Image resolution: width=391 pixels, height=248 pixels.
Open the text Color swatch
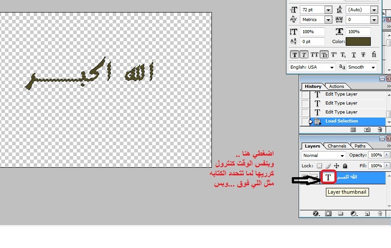point(358,42)
